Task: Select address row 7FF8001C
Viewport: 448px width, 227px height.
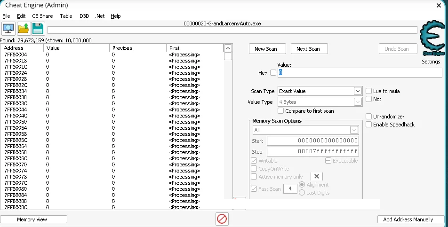Action: (112, 67)
